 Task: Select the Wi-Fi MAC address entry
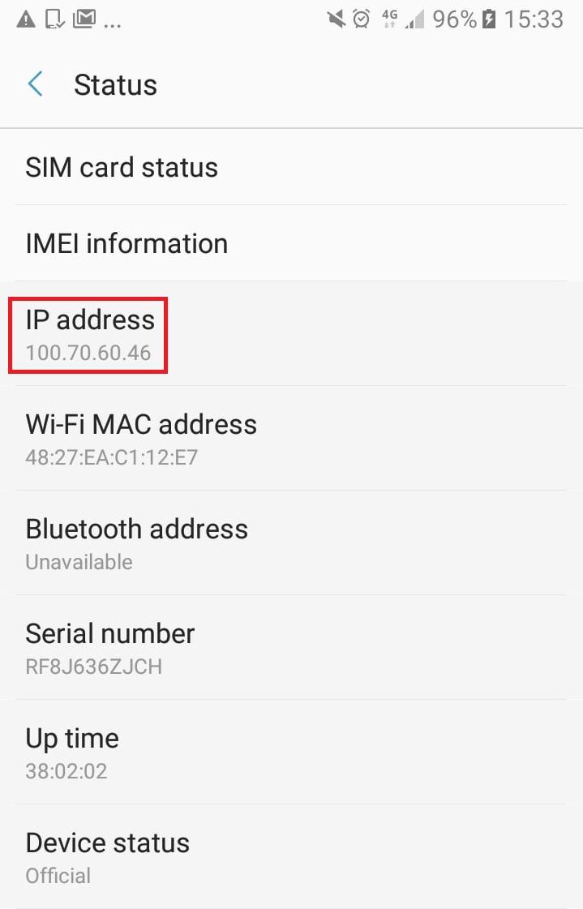pyautogui.click(x=292, y=438)
